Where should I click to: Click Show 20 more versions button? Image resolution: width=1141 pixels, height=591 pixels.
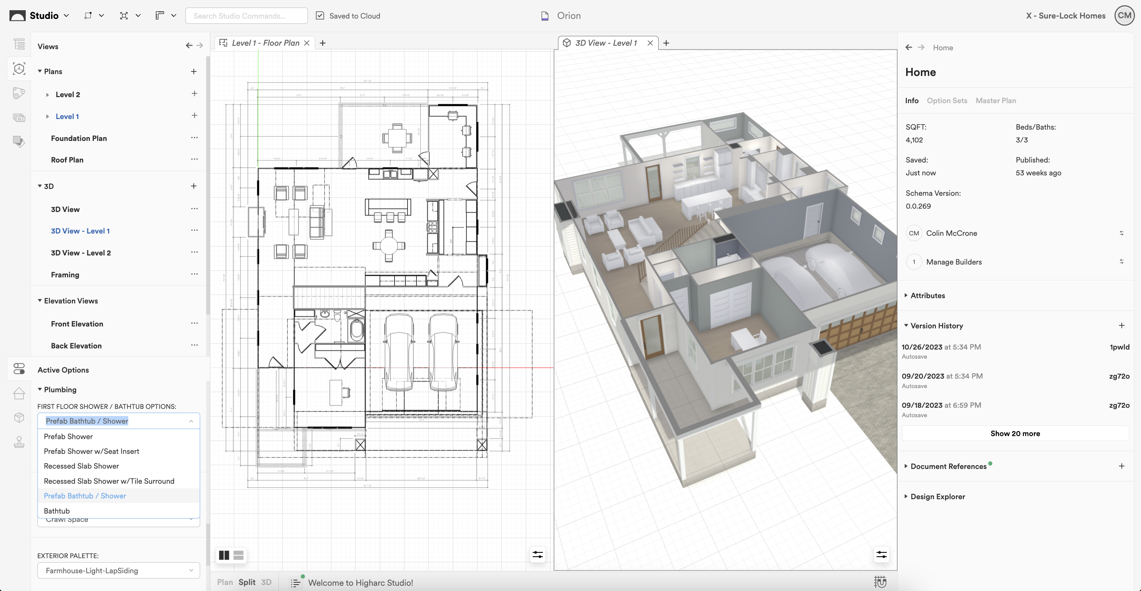[1015, 433]
